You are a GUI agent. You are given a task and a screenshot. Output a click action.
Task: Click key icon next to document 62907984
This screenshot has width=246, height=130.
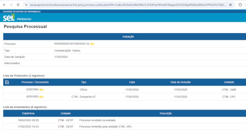click(x=42, y=90)
